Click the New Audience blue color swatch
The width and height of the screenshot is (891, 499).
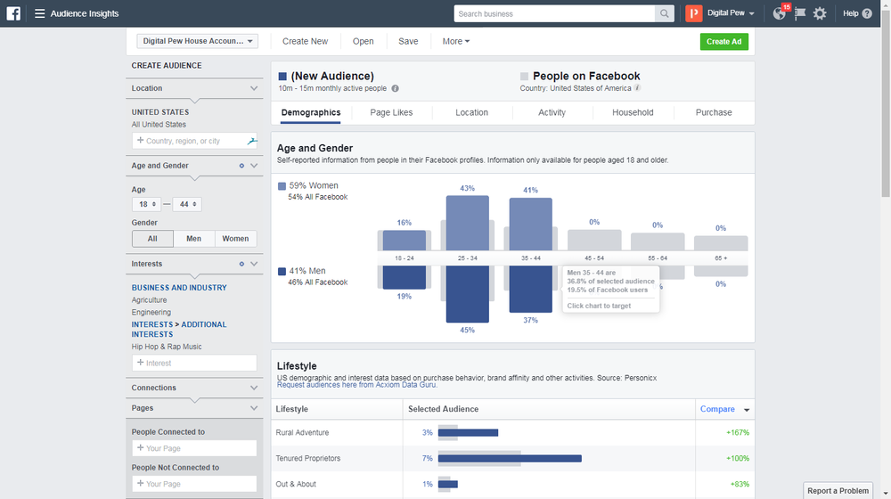282,76
